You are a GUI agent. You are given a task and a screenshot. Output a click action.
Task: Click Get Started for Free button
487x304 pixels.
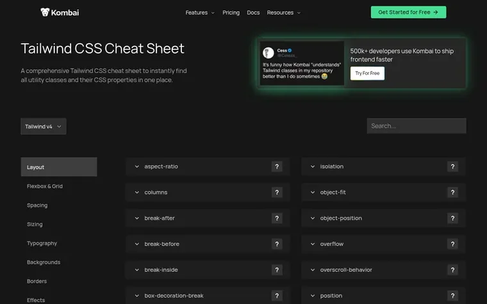click(408, 12)
